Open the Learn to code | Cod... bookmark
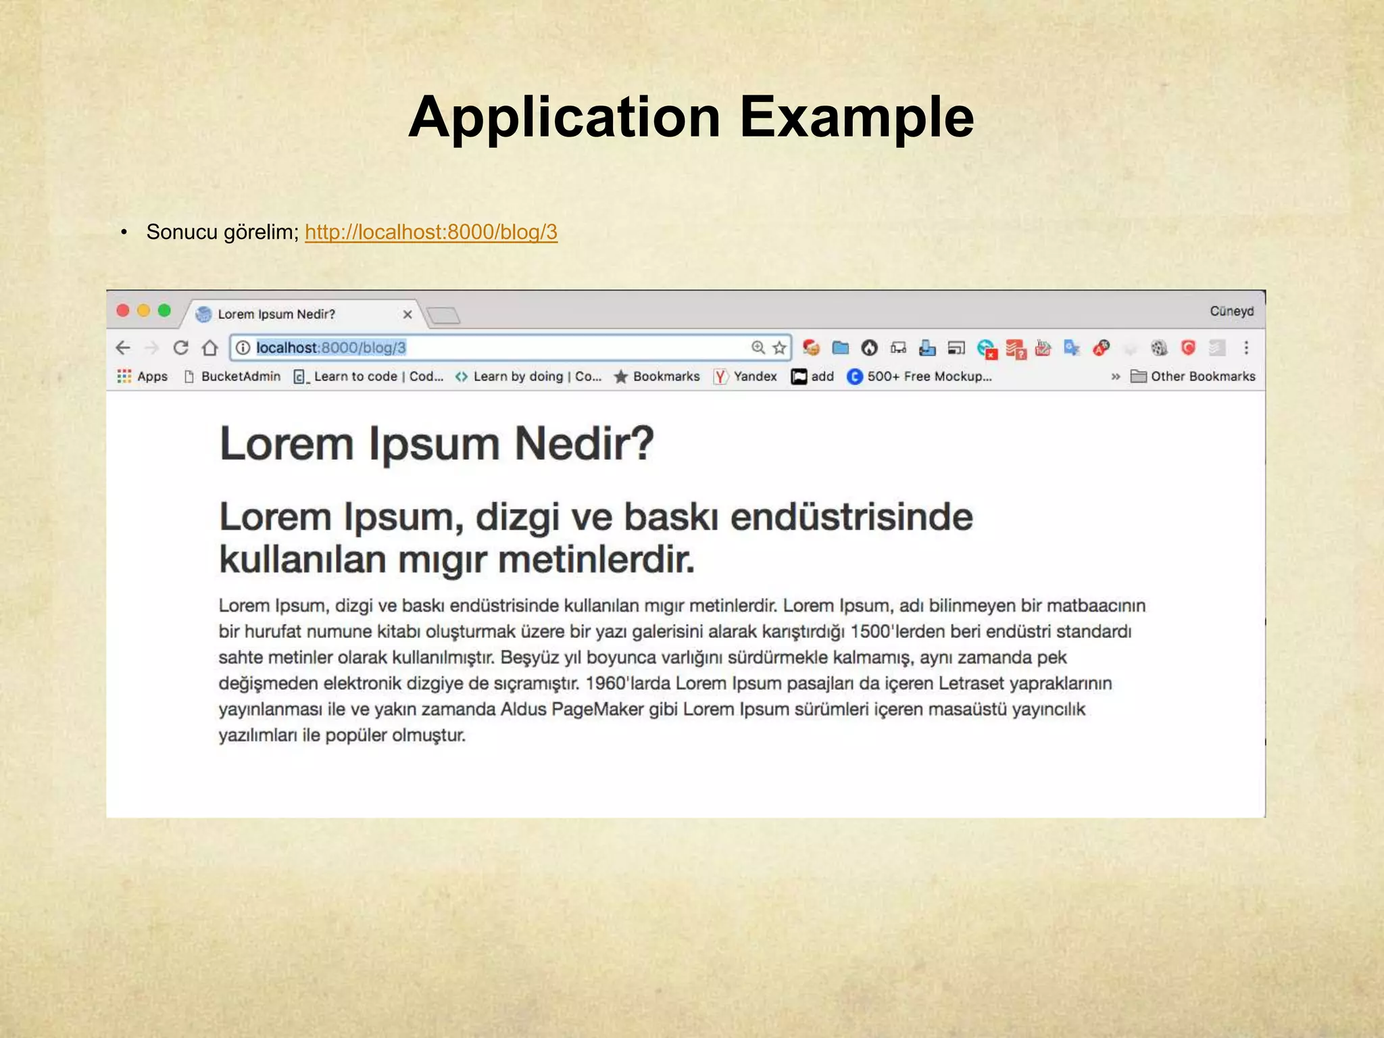 click(x=369, y=376)
